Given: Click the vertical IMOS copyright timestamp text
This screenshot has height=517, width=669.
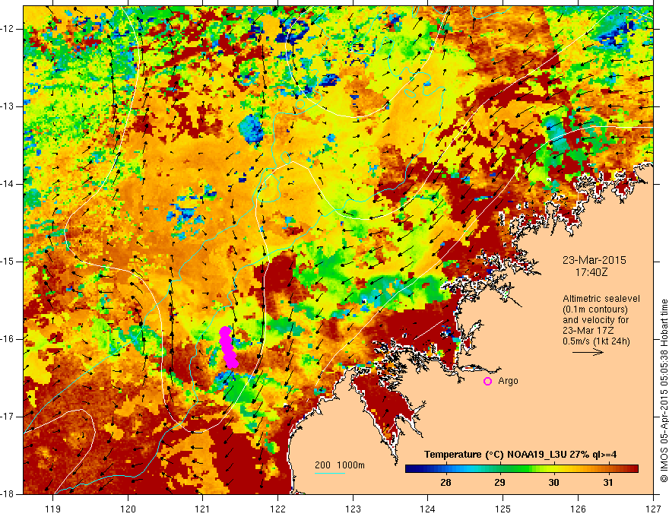Looking at the screenshot, I should pos(664,391).
